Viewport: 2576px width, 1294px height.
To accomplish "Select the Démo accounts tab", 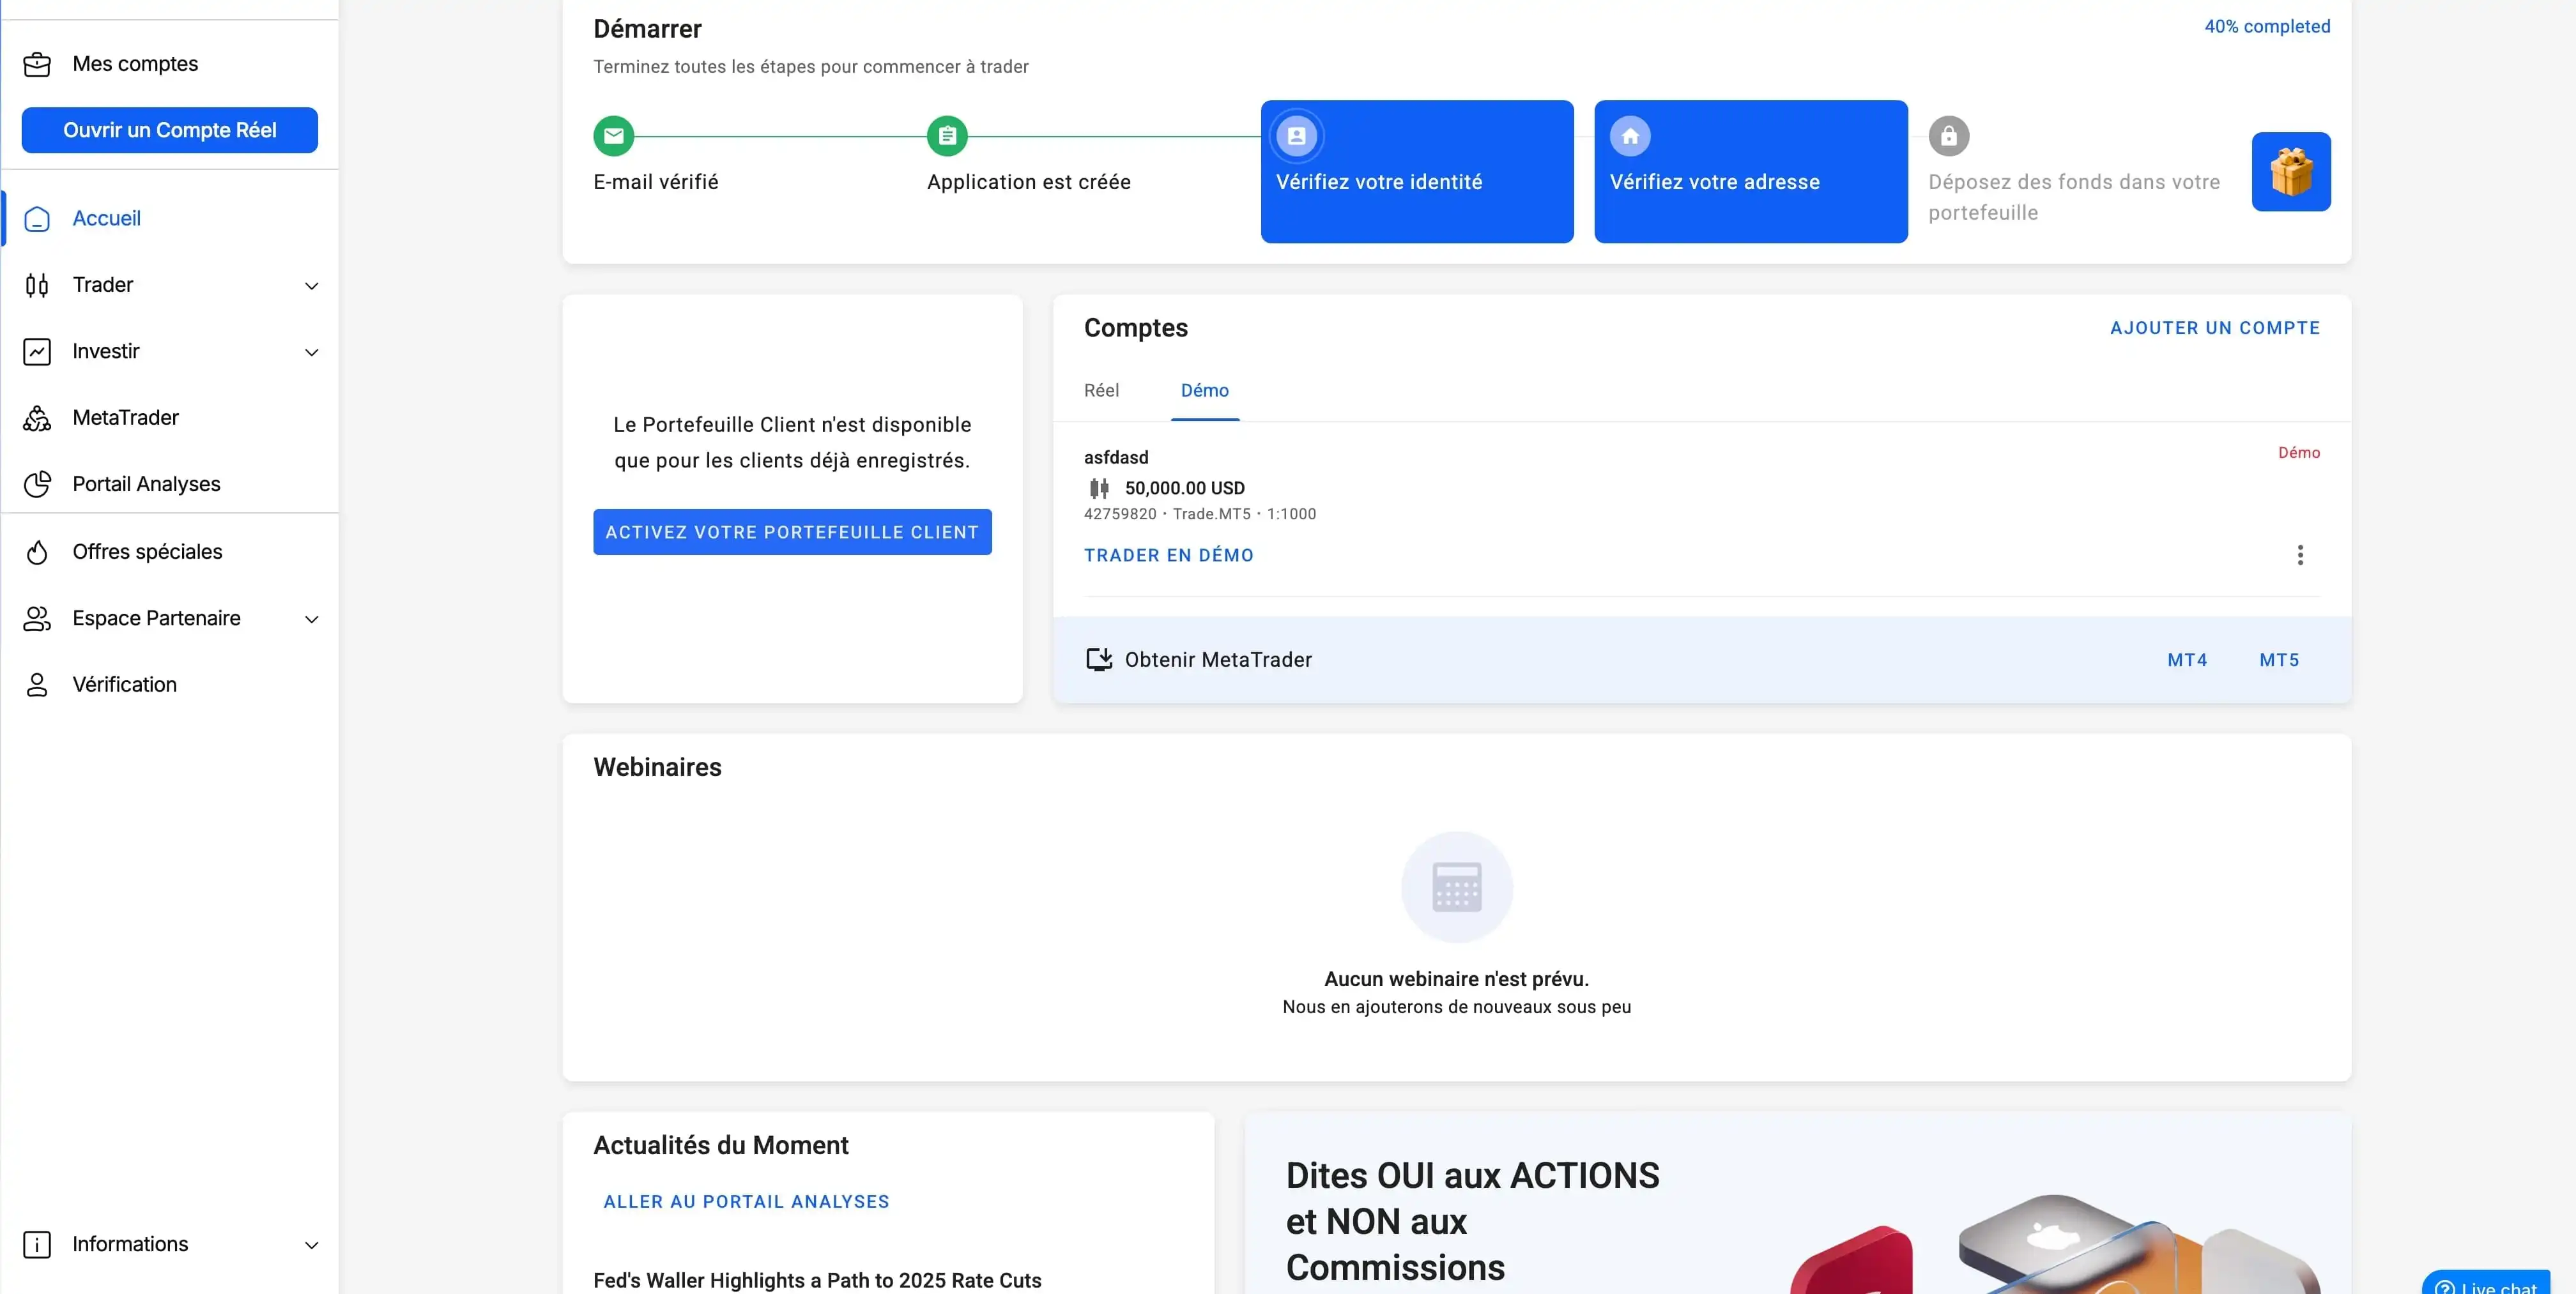I will 1205,391.
